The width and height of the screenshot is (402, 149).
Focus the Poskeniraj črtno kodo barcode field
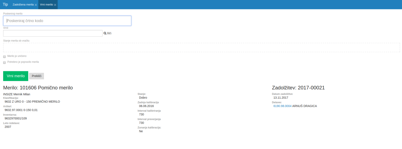[67, 21]
